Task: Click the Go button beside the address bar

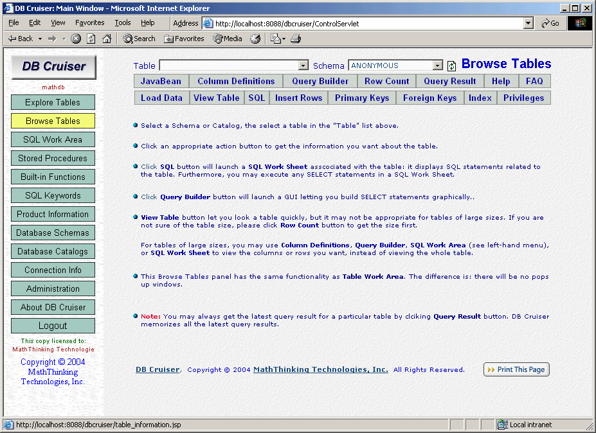Action: (550, 24)
